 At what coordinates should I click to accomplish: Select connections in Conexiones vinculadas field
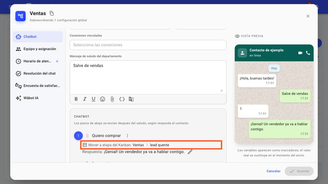[148, 45]
